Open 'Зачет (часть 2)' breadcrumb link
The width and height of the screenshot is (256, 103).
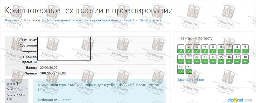tap(151, 20)
